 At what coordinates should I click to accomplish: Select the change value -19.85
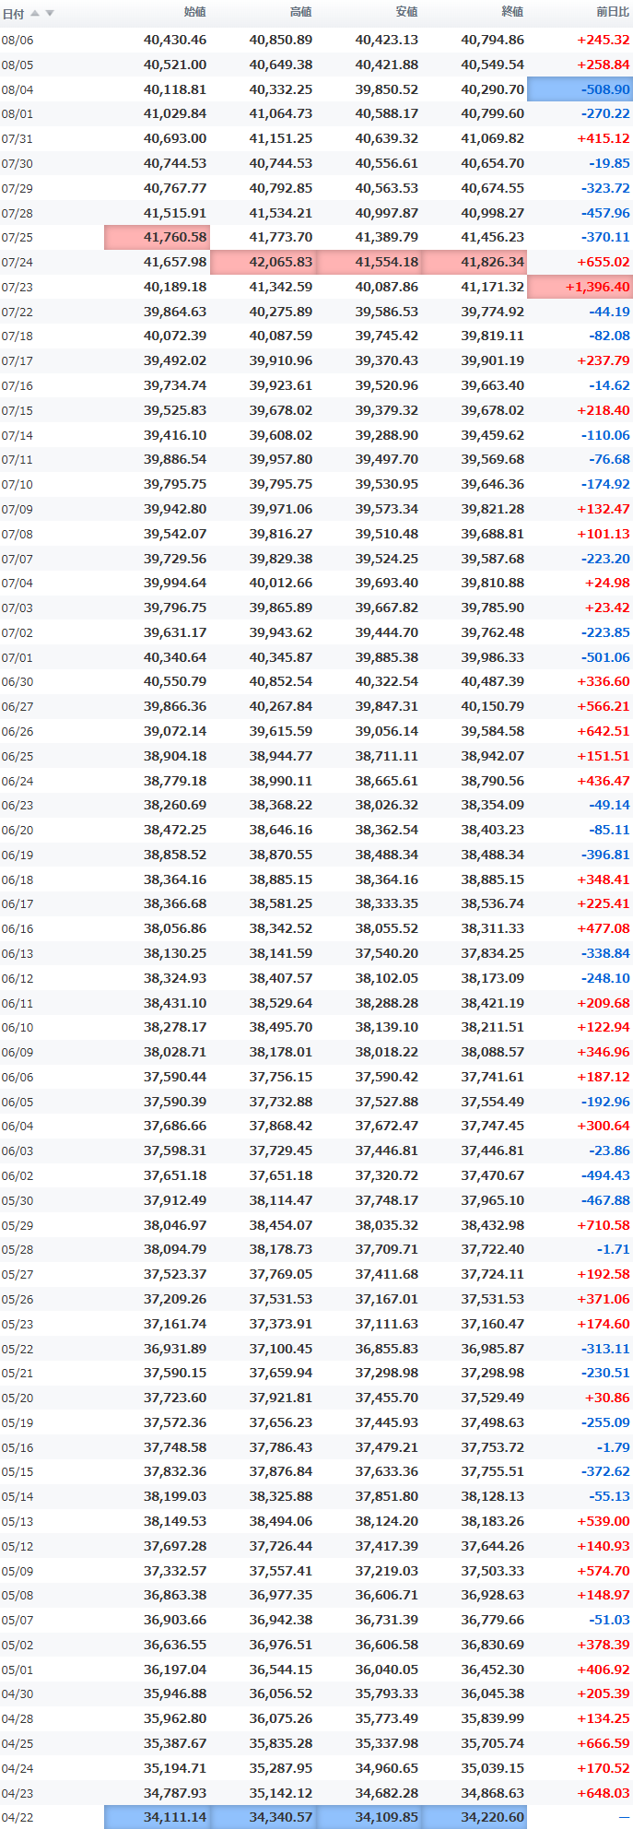[610, 163]
